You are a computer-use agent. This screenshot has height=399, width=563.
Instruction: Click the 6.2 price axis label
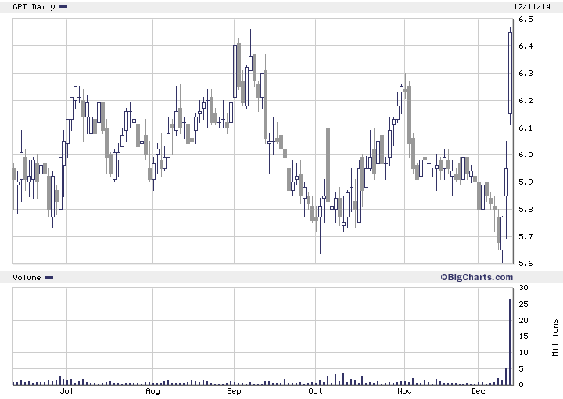pos(525,101)
